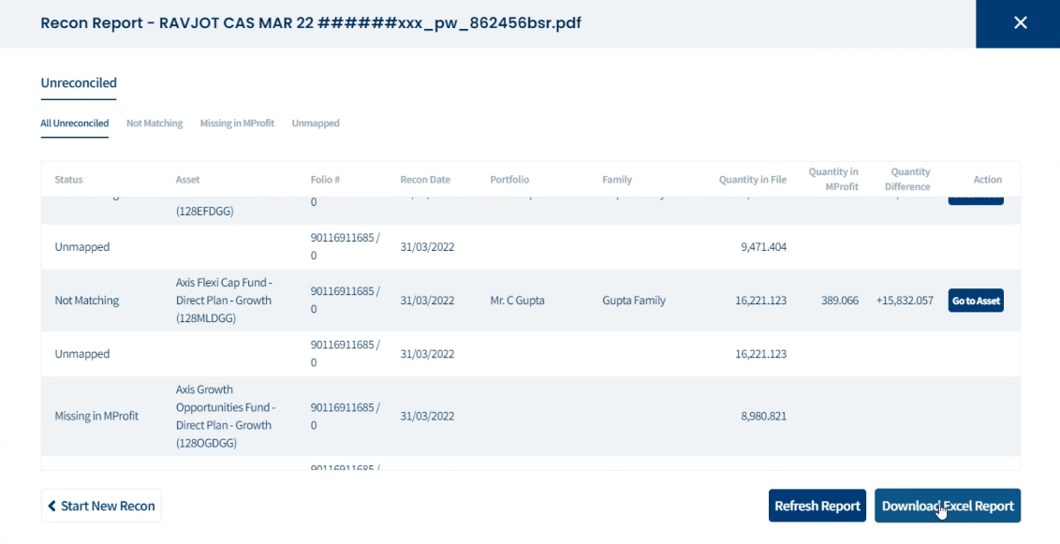
Task: Click the Recon Date column header
Action: pyautogui.click(x=425, y=180)
